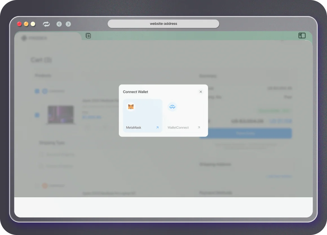Click the website address bar

point(163,24)
